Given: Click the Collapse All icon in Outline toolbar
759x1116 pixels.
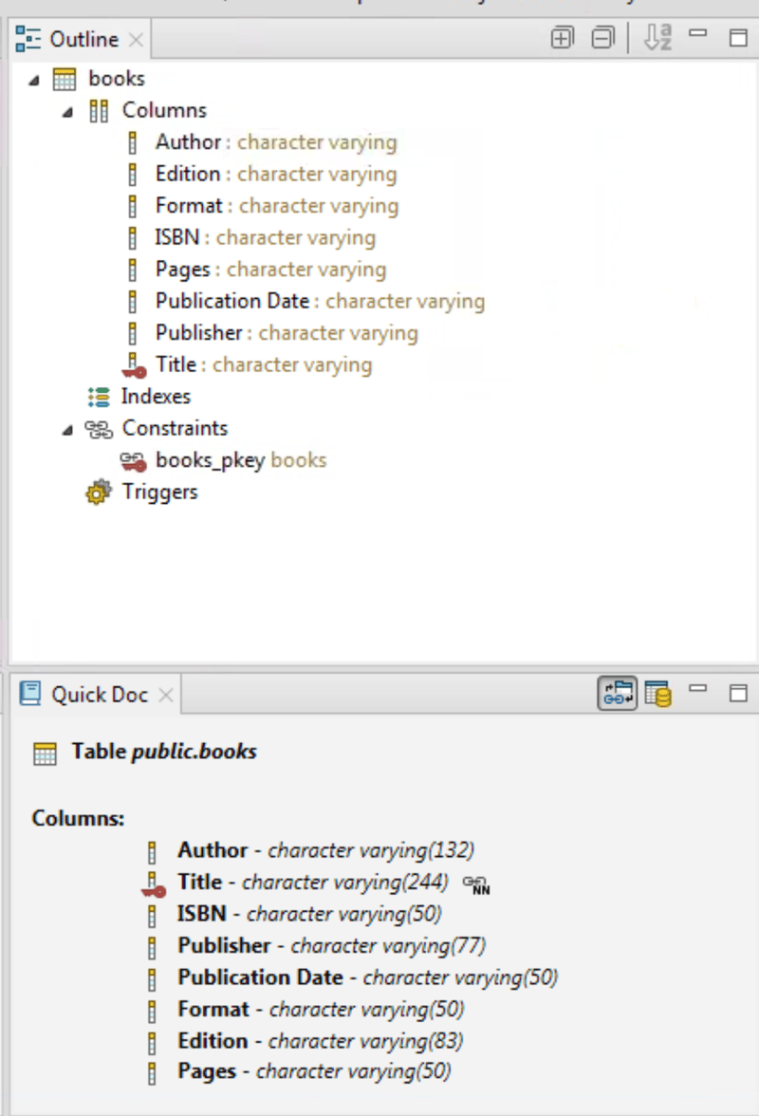Looking at the screenshot, I should click(602, 38).
